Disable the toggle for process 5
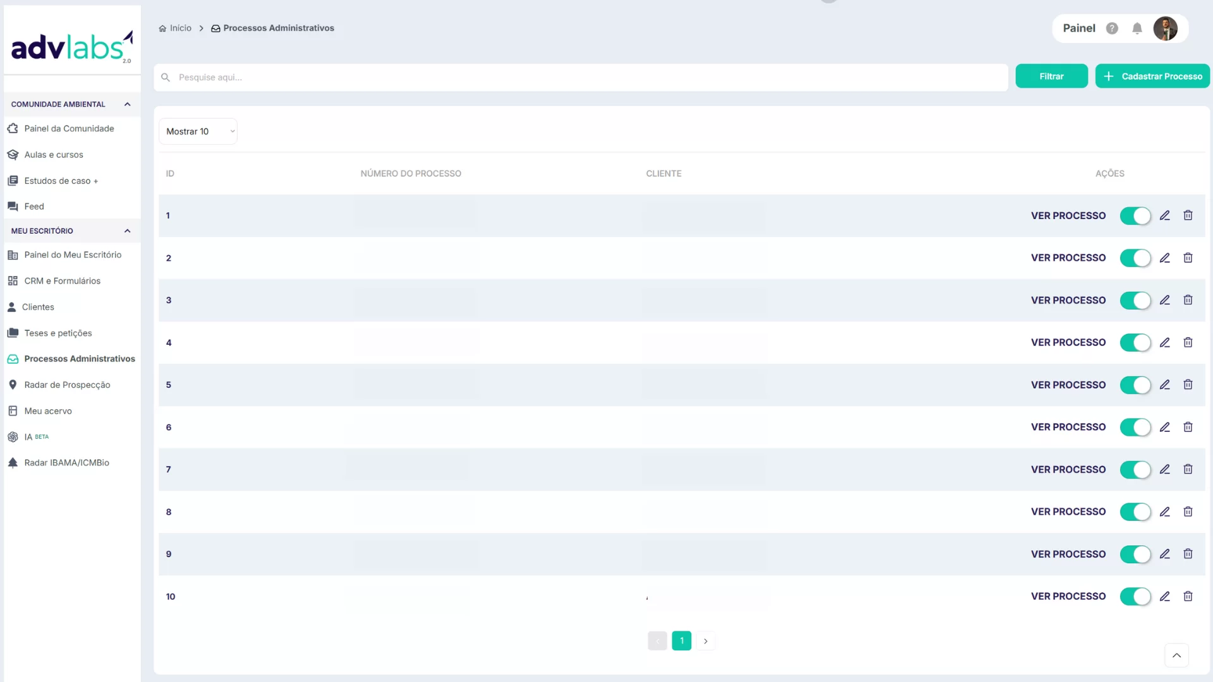The height and width of the screenshot is (682, 1213). tap(1135, 385)
